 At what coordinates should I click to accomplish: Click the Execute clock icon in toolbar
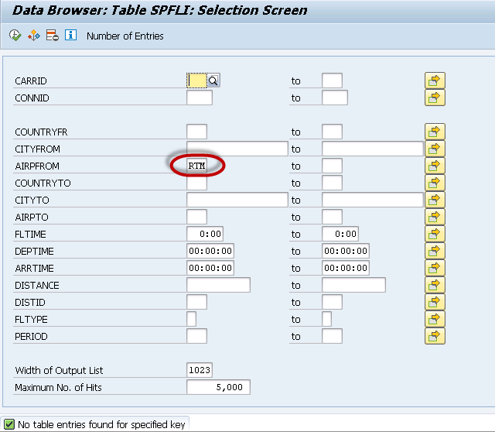[x=15, y=36]
